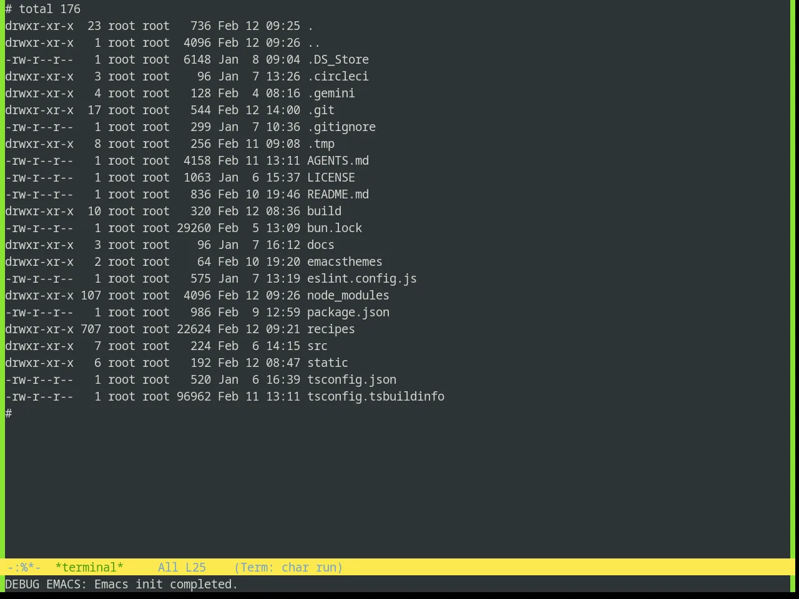Image resolution: width=799 pixels, height=599 pixels.
Task: Click the .tmp directory name
Action: pos(321,144)
